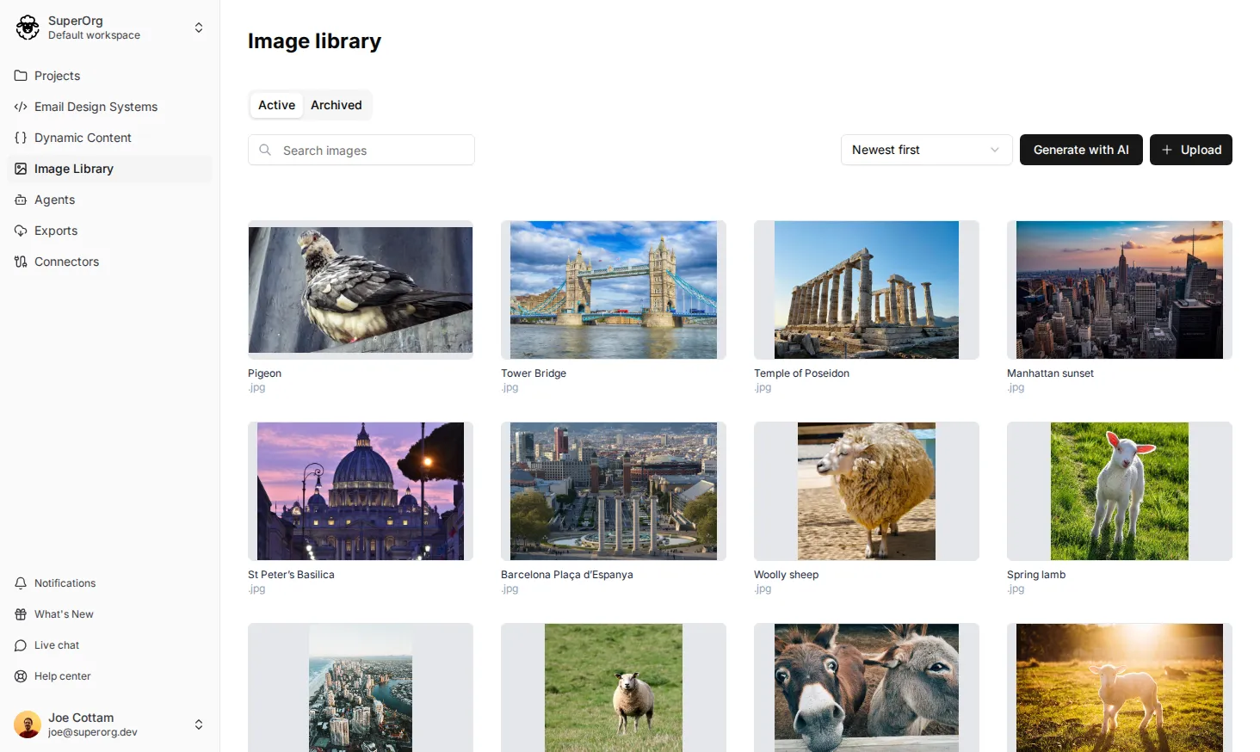This screenshot has width=1260, height=752.
Task: Expand the SuperOrg workspace switcher
Action: point(199,28)
